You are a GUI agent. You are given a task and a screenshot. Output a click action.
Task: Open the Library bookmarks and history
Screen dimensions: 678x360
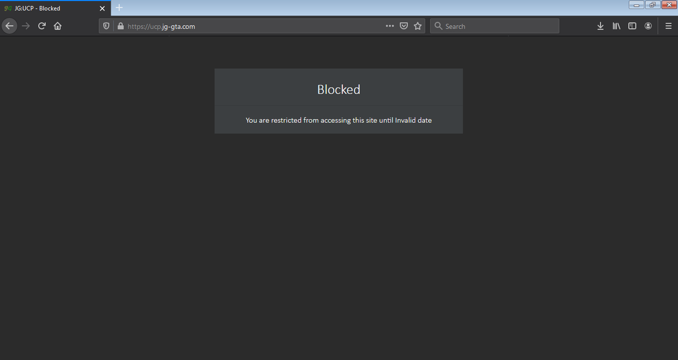point(616,26)
